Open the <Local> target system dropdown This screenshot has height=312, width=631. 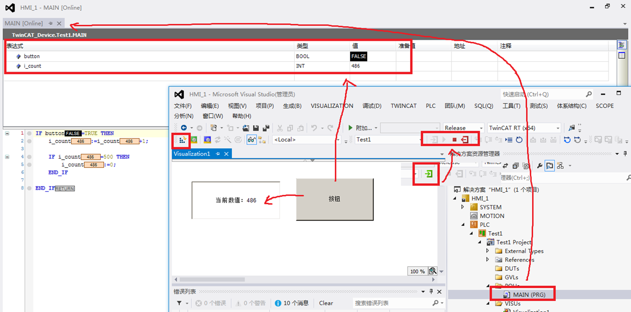coord(306,140)
